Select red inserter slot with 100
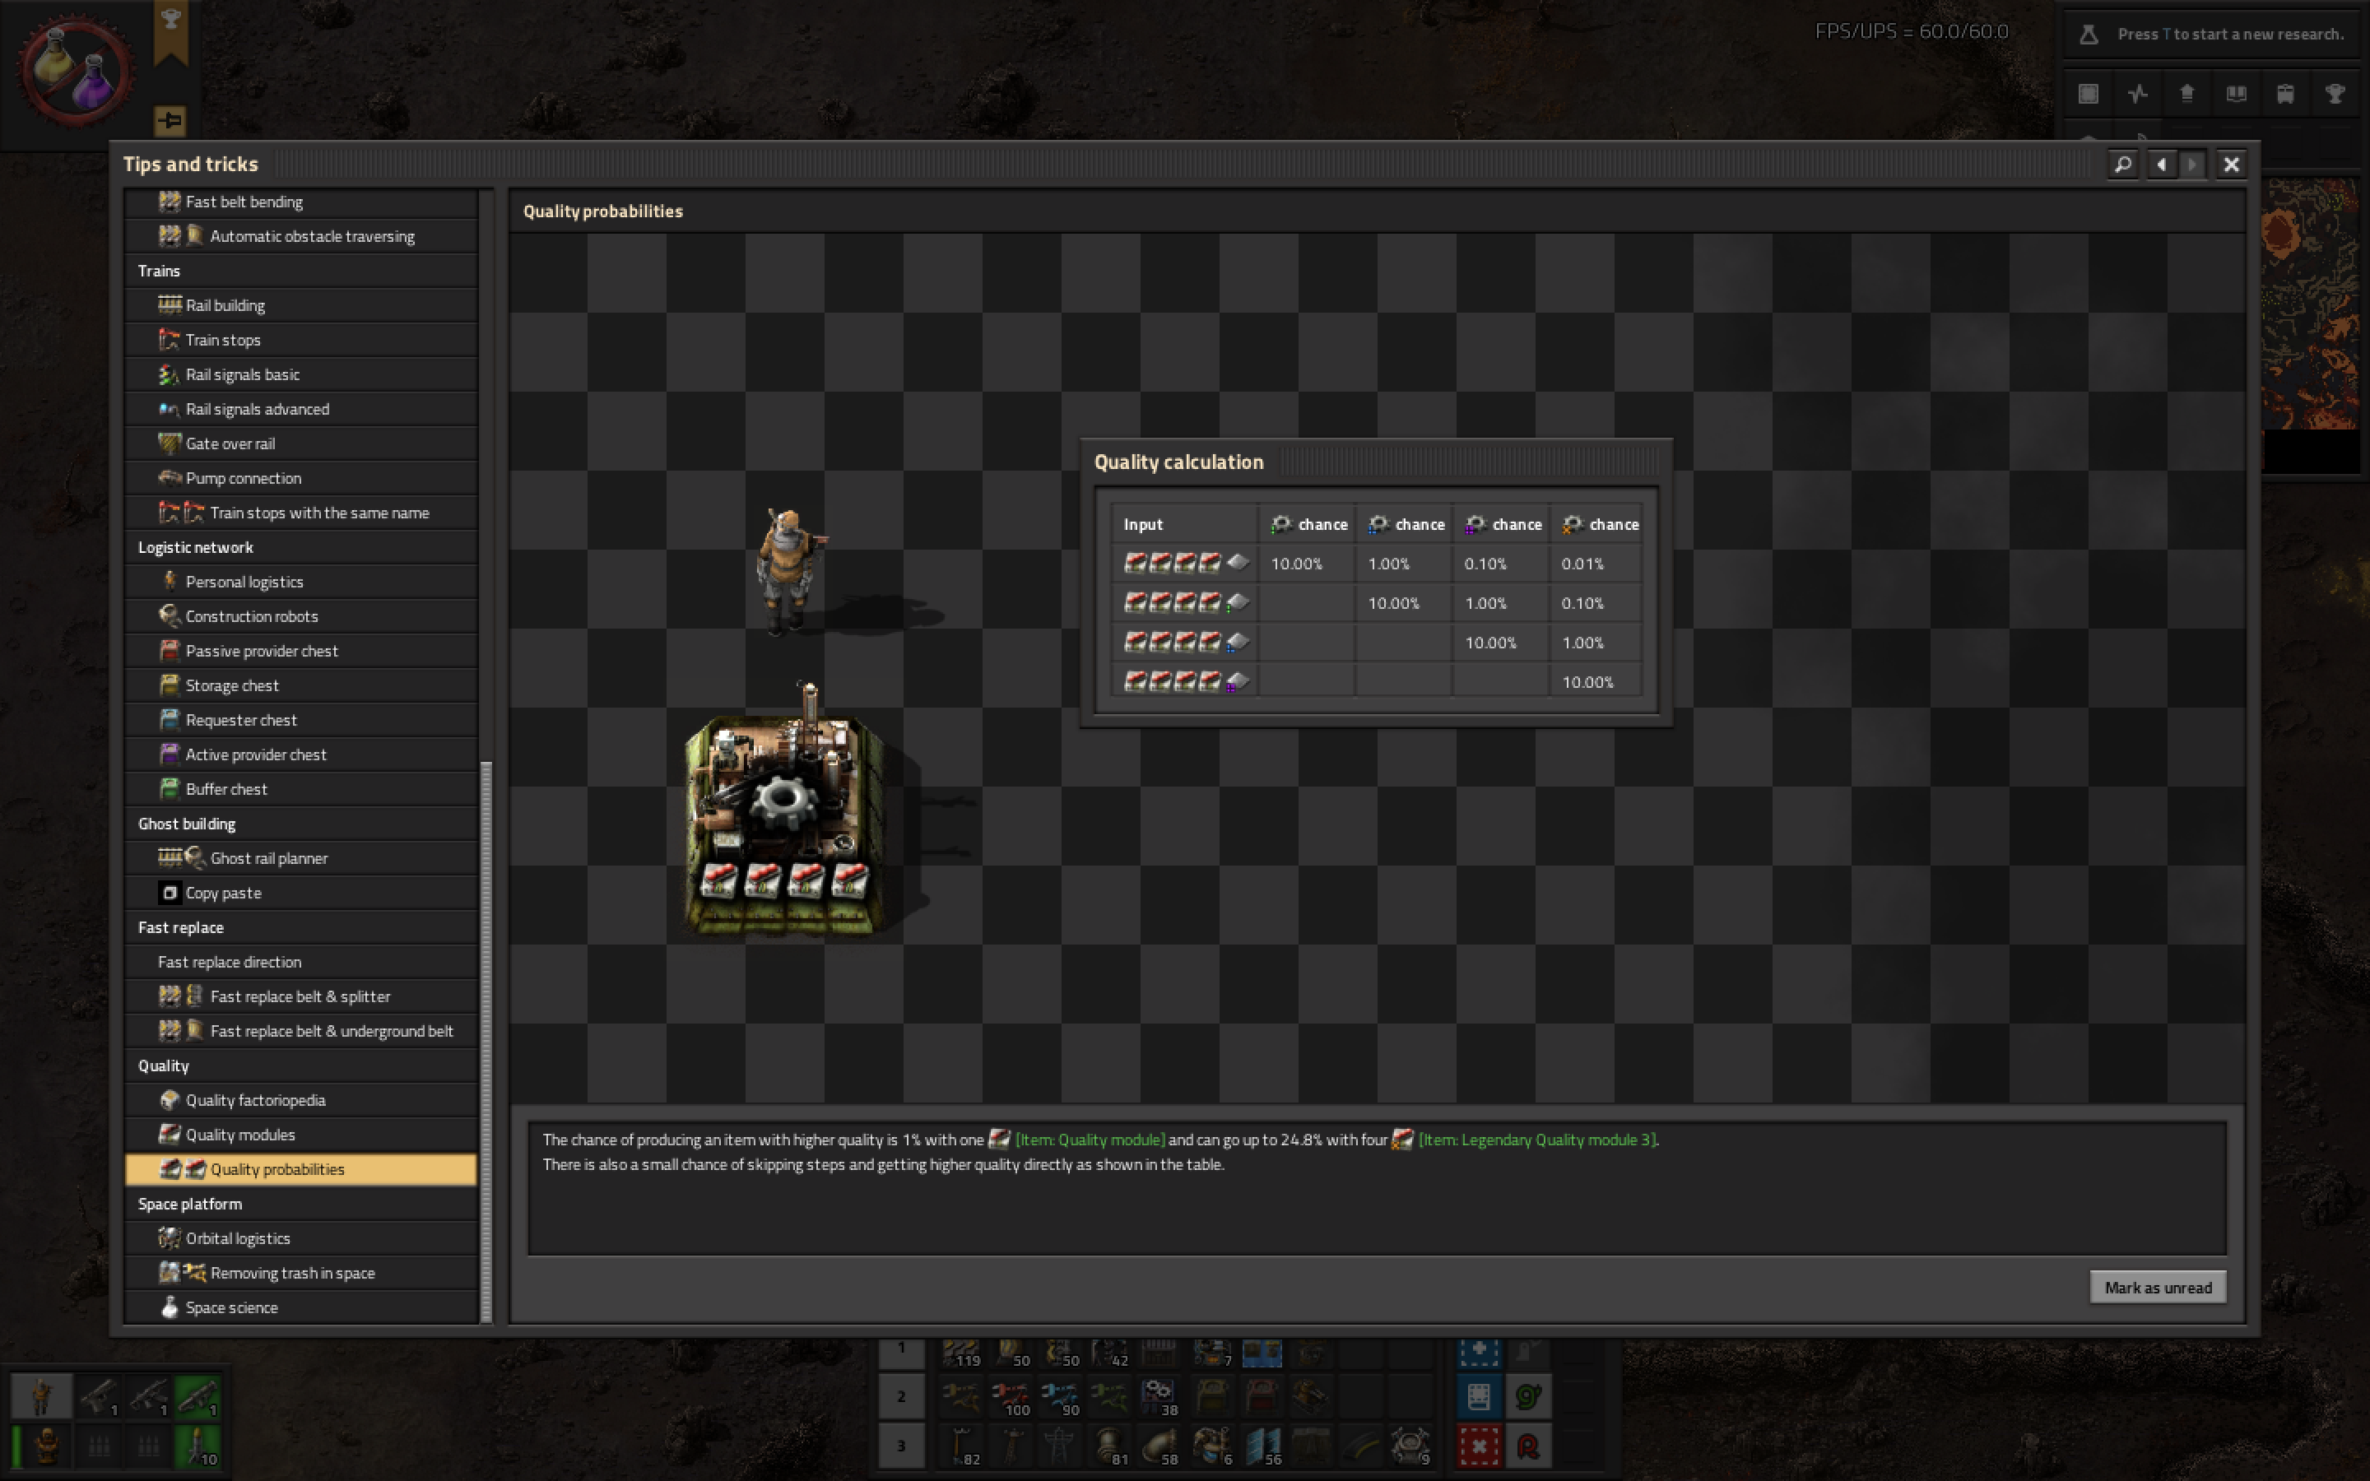 click(x=1011, y=1397)
